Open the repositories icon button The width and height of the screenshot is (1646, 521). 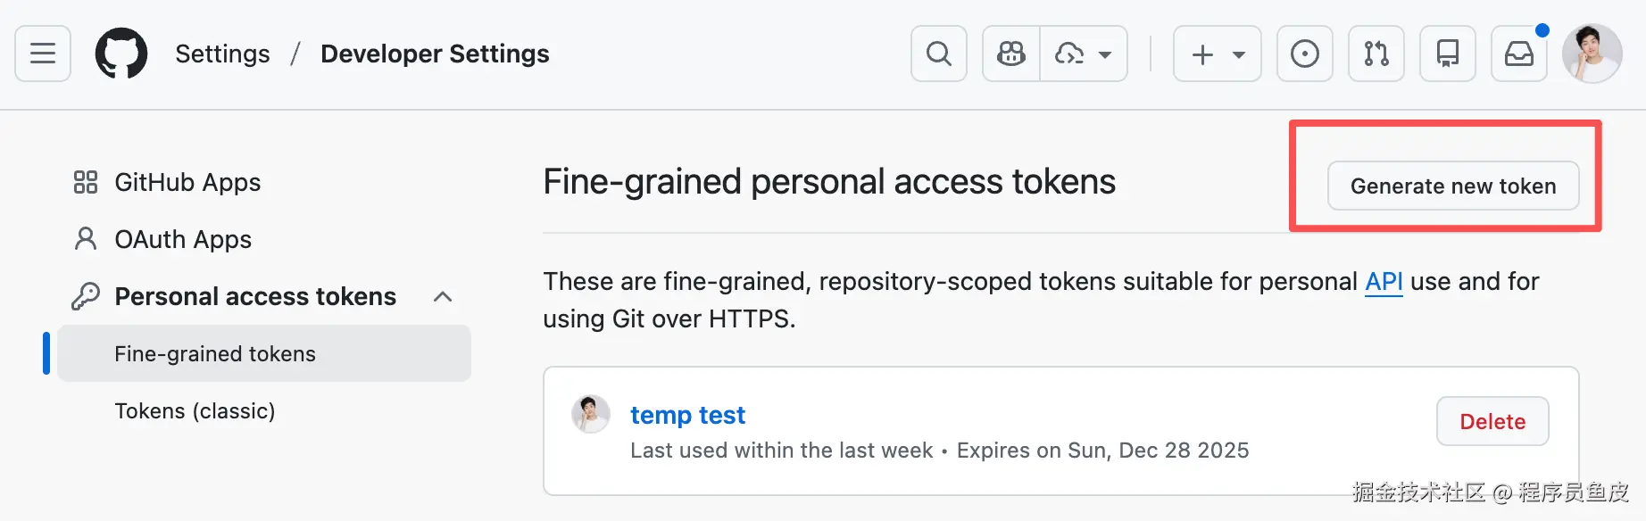(x=1447, y=54)
